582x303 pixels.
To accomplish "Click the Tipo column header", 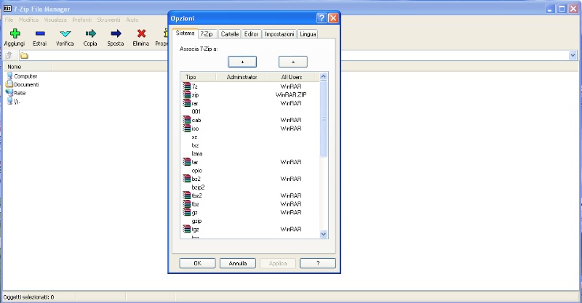I will click(x=191, y=76).
